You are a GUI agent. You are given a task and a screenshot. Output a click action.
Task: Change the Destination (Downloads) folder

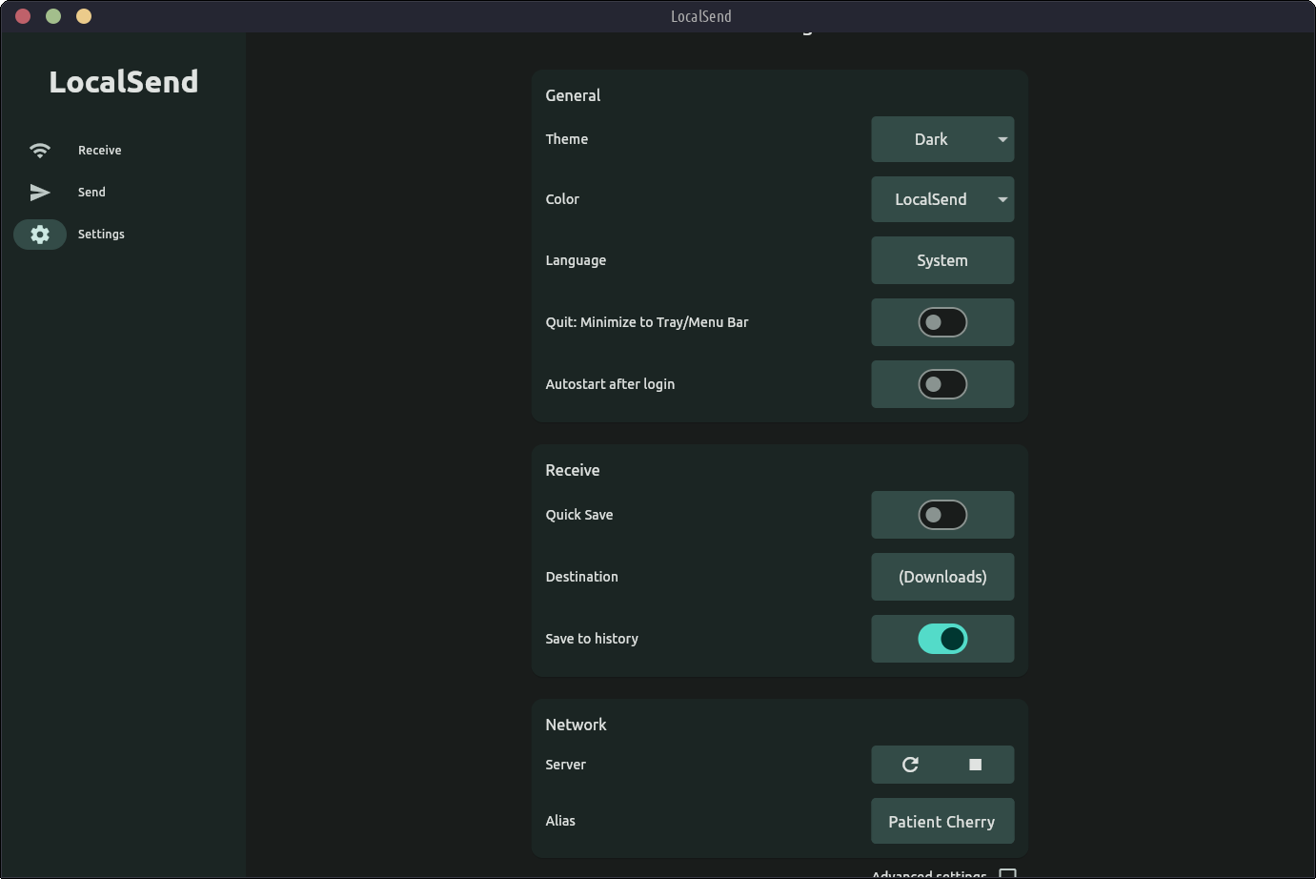coord(942,577)
